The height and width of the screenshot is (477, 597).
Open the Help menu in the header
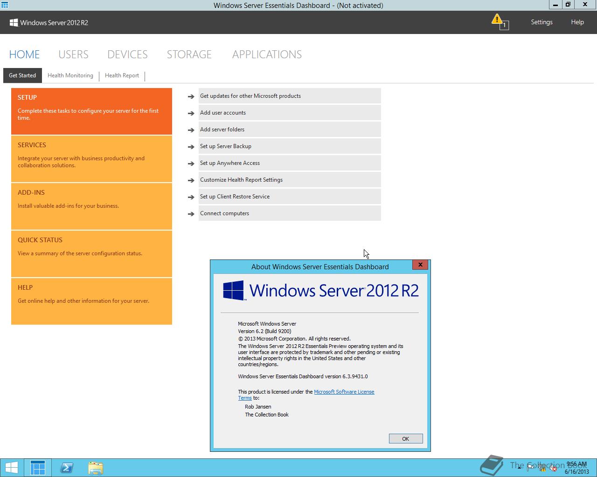(577, 22)
